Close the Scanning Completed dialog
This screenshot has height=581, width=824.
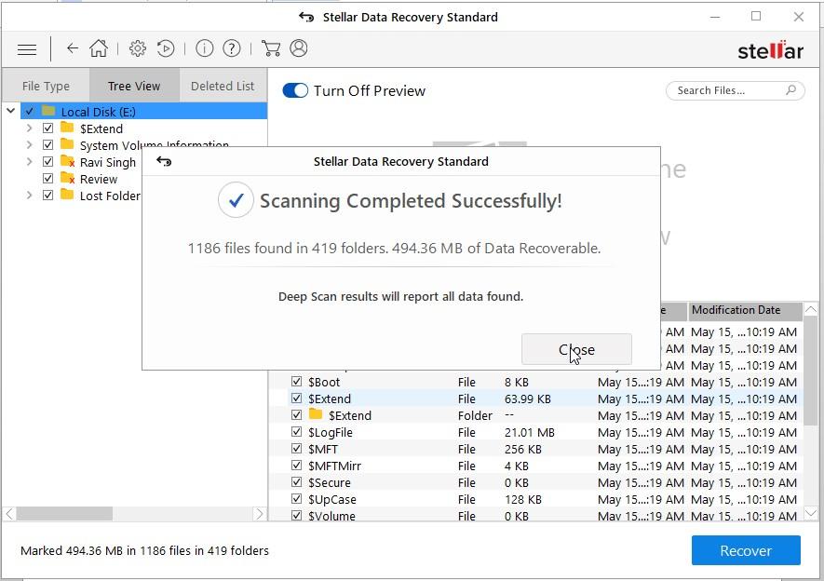[576, 349]
